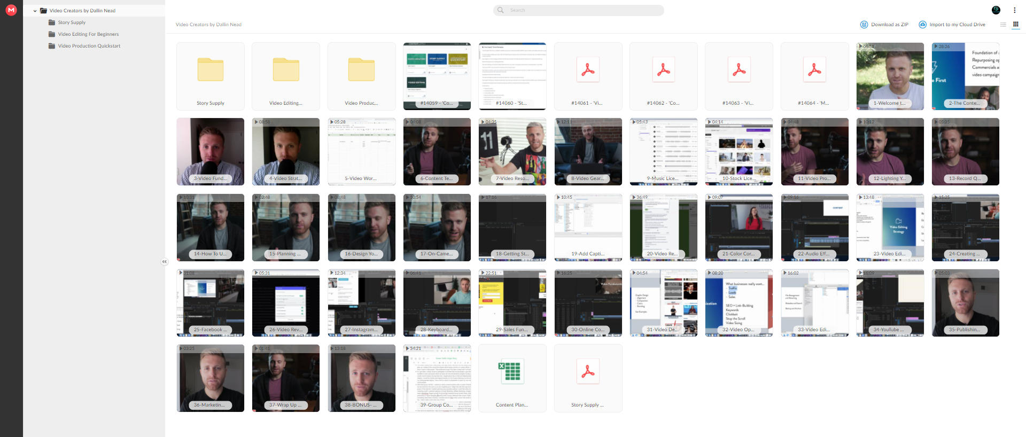Open the 25-Facebook video

[x=211, y=303]
